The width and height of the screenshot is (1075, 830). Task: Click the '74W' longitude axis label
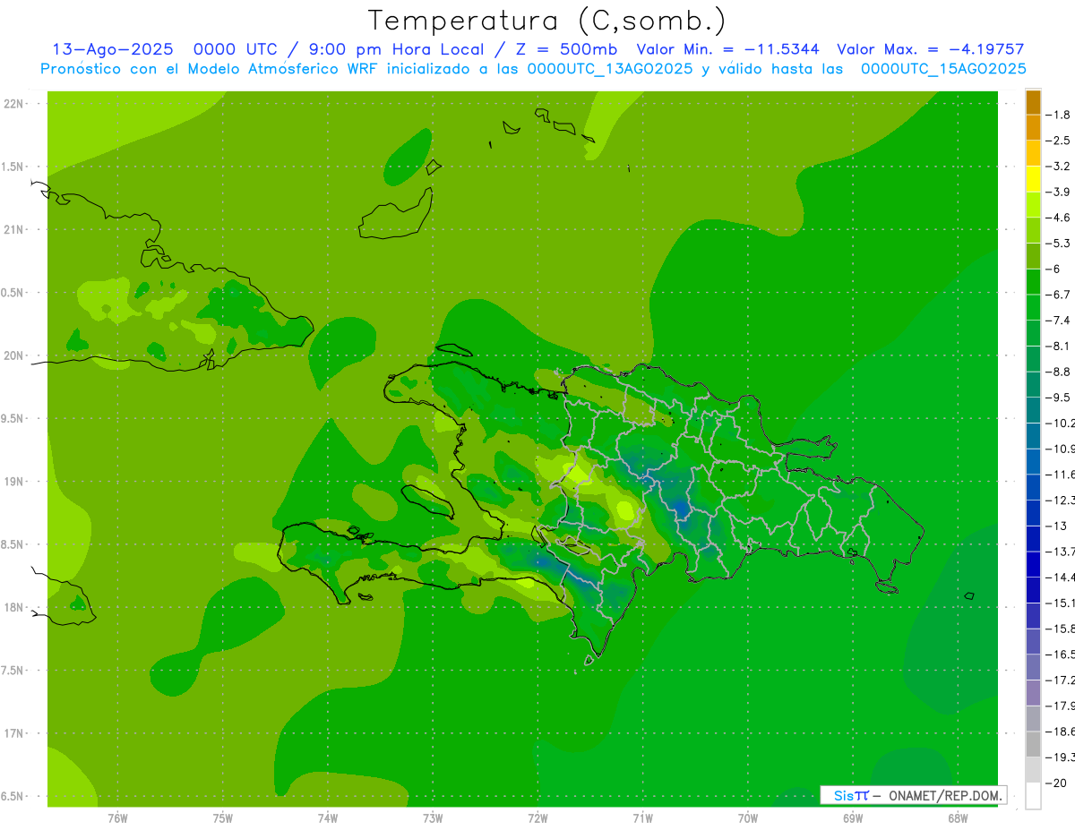coord(328,818)
